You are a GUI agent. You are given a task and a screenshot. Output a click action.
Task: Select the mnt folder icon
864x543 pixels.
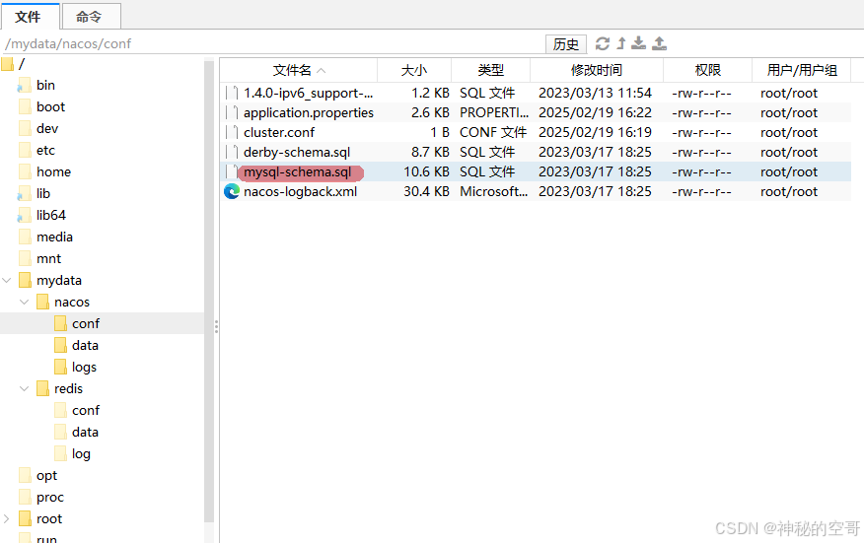25,258
